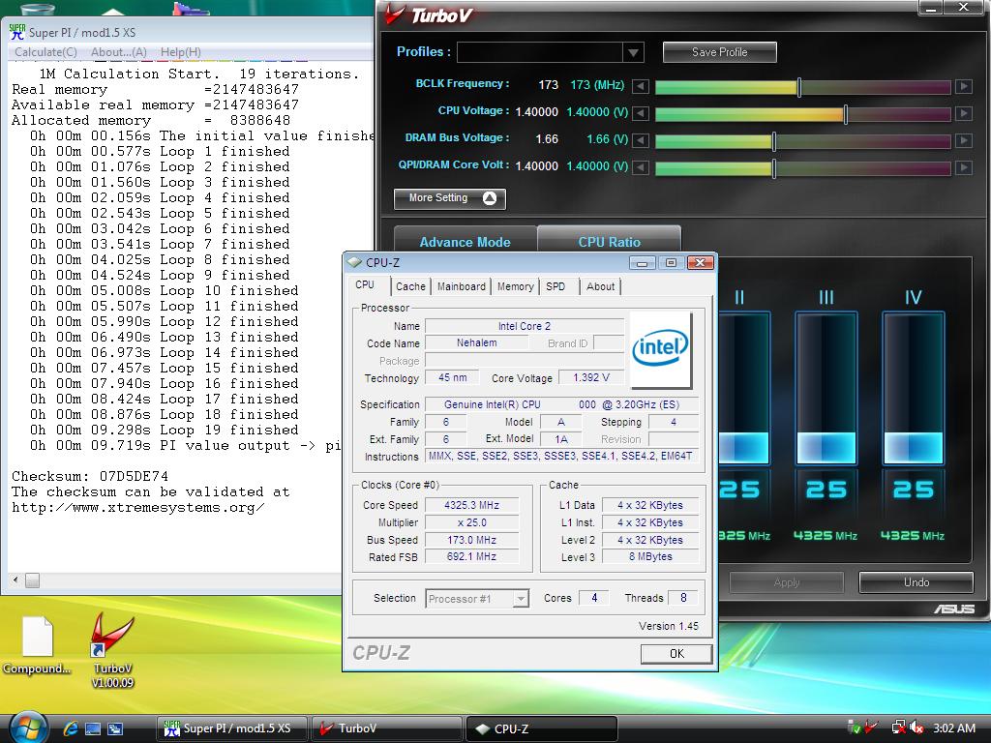Open Help menu in Super PI
Screen dimensions: 991x743
point(180,52)
